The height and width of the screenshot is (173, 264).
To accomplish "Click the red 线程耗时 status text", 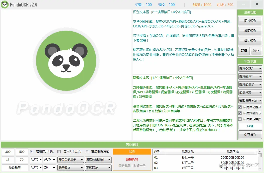I will [132, 160].
